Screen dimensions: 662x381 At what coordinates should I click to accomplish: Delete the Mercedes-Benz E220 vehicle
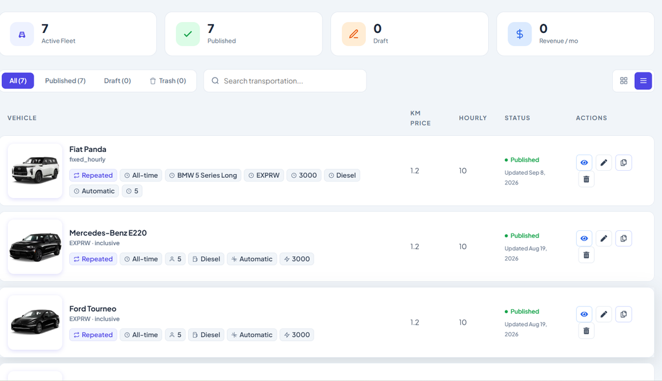point(586,255)
